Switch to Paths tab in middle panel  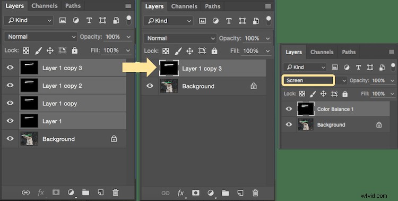click(213, 6)
